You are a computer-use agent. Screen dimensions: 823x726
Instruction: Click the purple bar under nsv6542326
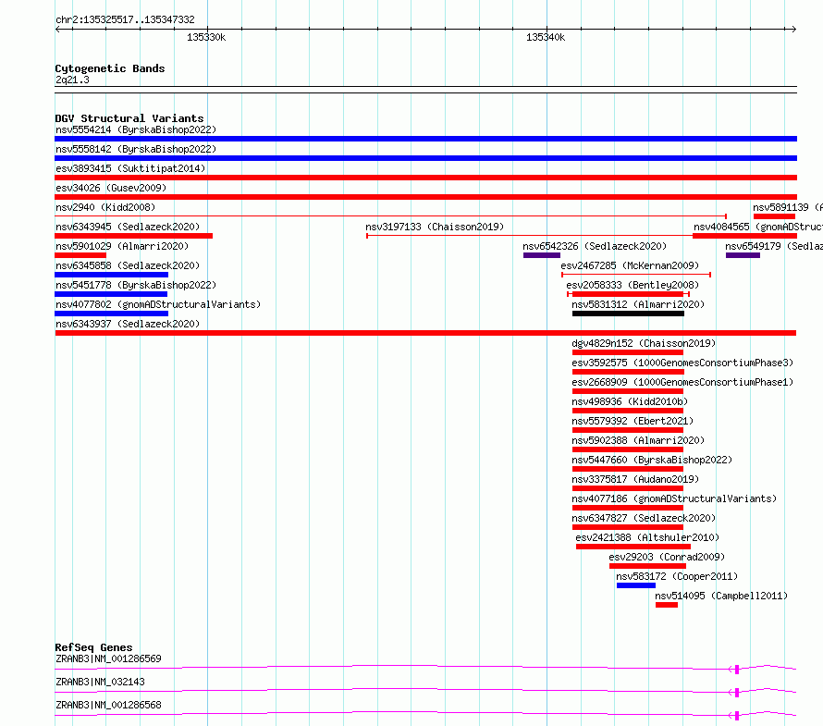pos(542,255)
